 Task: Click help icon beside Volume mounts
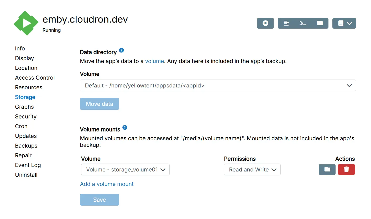point(125,127)
